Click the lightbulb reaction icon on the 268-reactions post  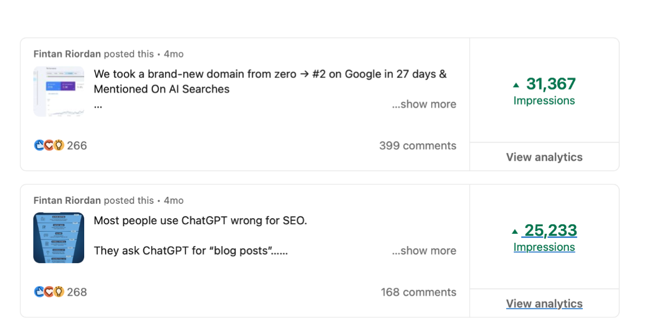58,292
